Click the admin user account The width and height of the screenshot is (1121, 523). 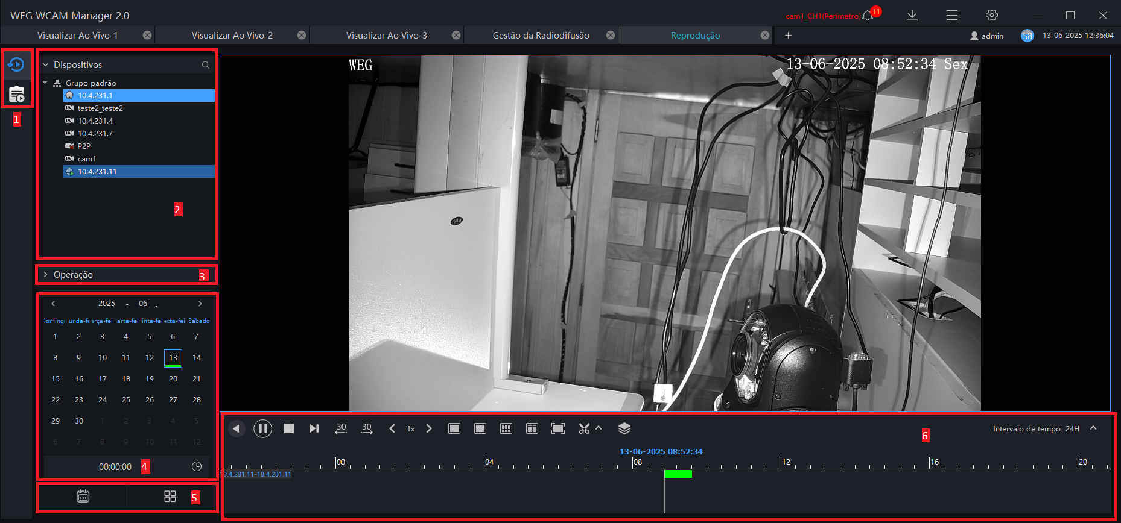[x=986, y=36]
